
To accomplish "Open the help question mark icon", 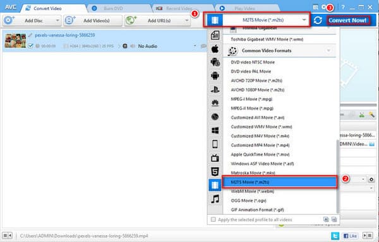I will pos(343,7).
